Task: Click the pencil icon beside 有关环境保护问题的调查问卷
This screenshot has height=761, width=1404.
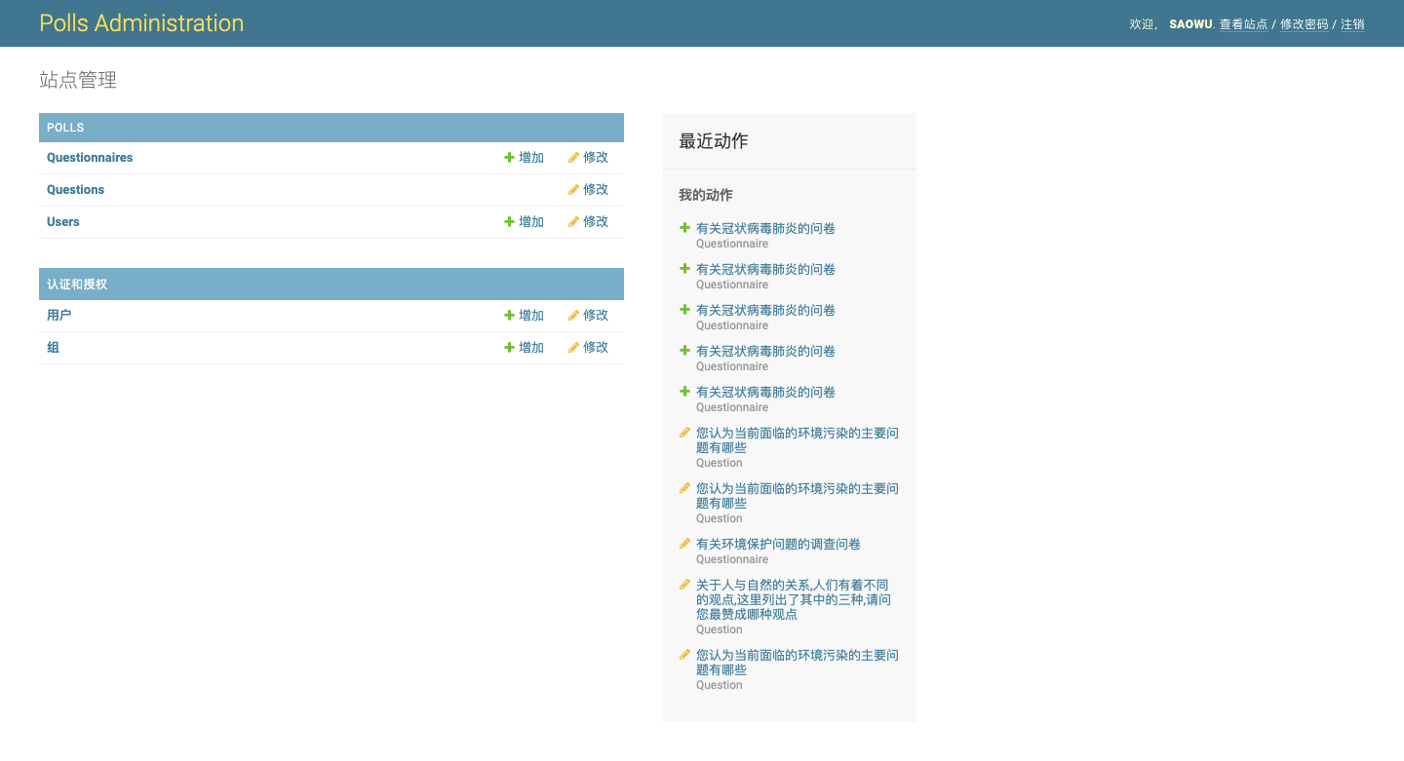Action: coord(683,543)
